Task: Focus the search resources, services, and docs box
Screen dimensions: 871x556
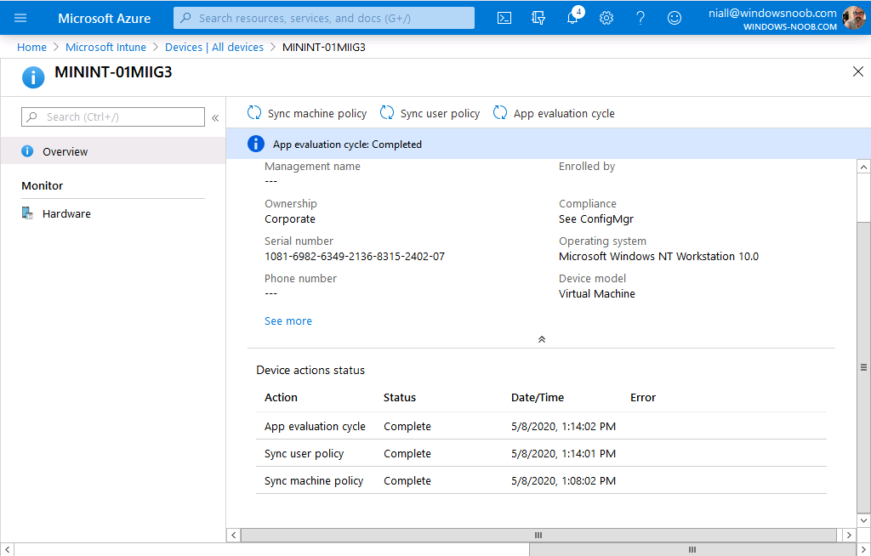Action: click(324, 18)
